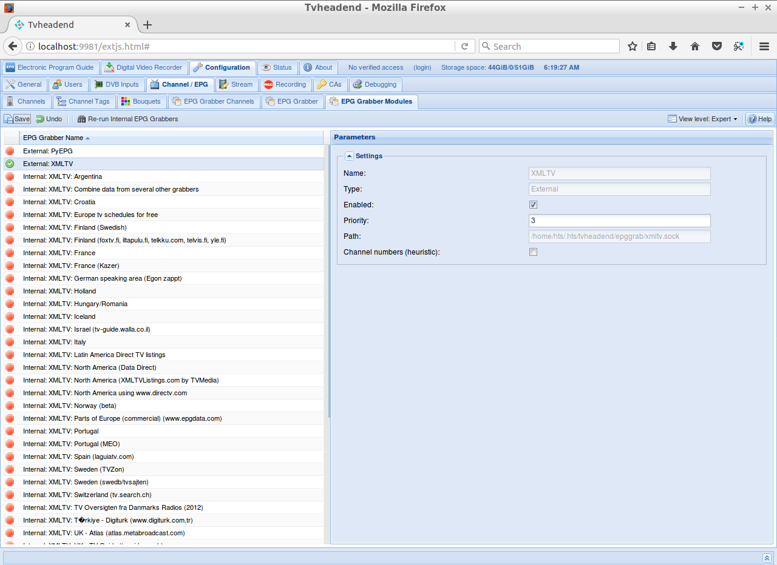Click the green status icon beside External: XMLTV
This screenshot has width=777, height=565.
(11, 164)
